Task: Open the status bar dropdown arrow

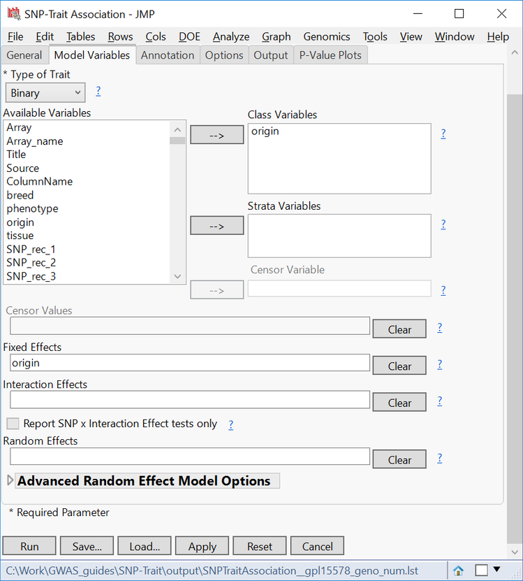Action: point(497,569)
